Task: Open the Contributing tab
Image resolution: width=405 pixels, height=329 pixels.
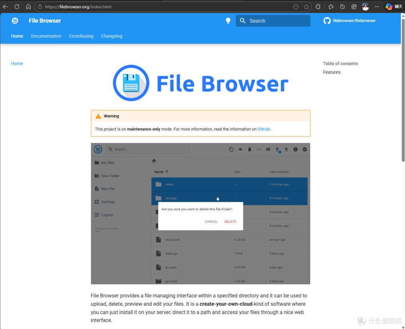Action: point(81,36)
